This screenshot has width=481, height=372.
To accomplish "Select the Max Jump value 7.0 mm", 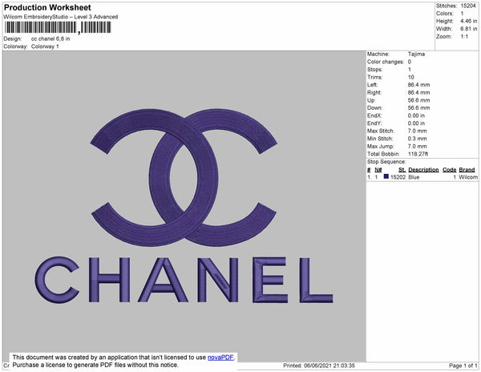I will tap(417, 146).
